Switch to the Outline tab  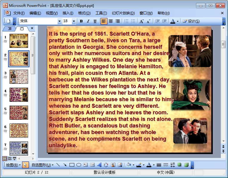tap(10, 29)
